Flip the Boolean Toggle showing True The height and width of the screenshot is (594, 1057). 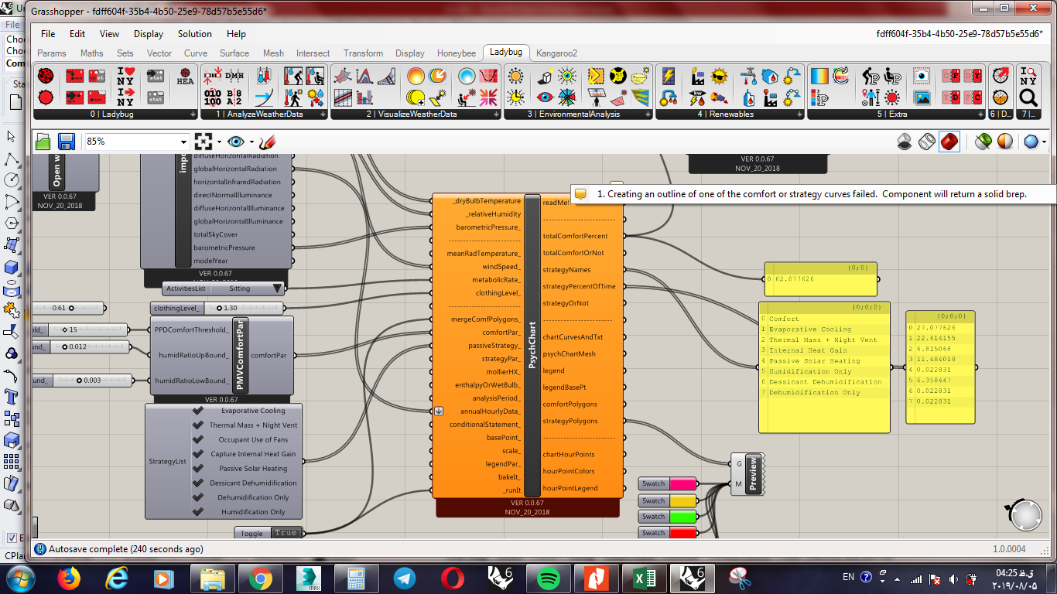click(x=286, y=533)
